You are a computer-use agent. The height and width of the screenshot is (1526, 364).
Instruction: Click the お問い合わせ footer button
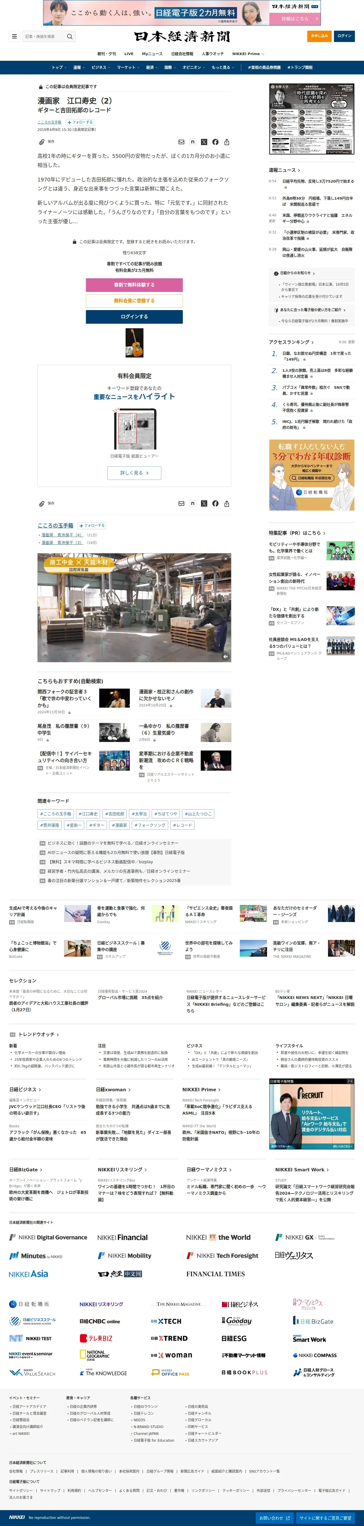(x=275, y=1518)
